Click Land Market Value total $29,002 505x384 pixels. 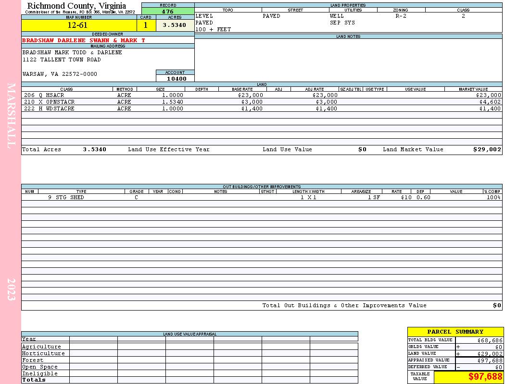[x=487, y=149]
